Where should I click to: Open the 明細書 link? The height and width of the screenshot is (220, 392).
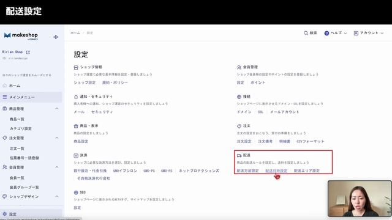click(x=285, y=141)
